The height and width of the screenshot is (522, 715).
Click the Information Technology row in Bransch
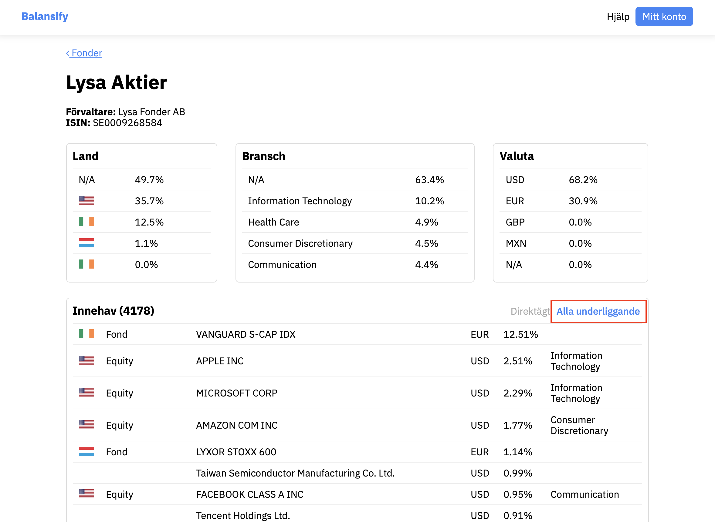pyautogui.click(x=300, y=201)
